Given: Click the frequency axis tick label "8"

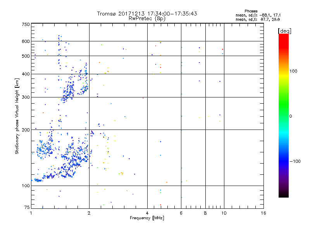Looking at the screenshot, I should tap(205, 213).
